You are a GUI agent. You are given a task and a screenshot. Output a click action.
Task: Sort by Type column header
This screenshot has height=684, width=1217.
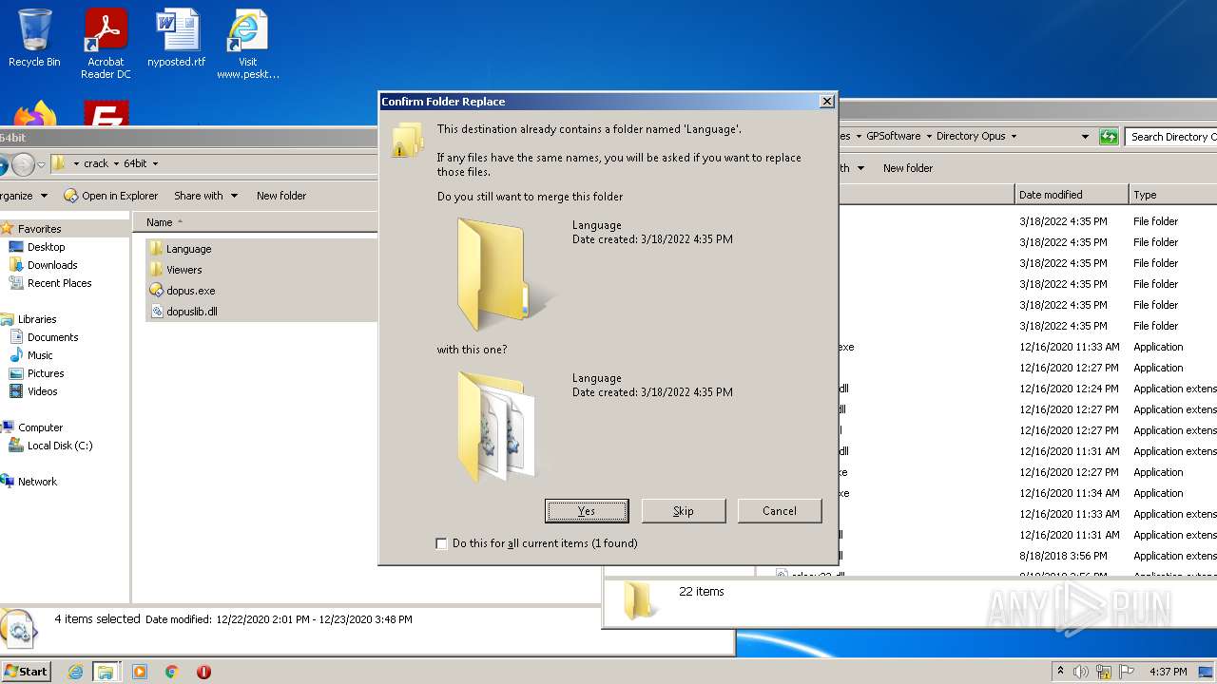pos(1173,195)
